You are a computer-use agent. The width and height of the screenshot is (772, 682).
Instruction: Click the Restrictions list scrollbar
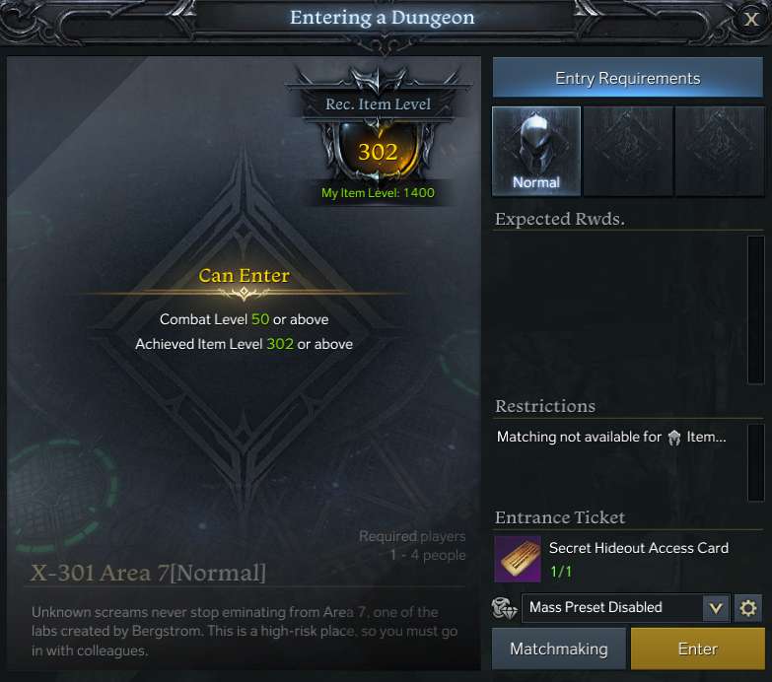pos(756,462)
